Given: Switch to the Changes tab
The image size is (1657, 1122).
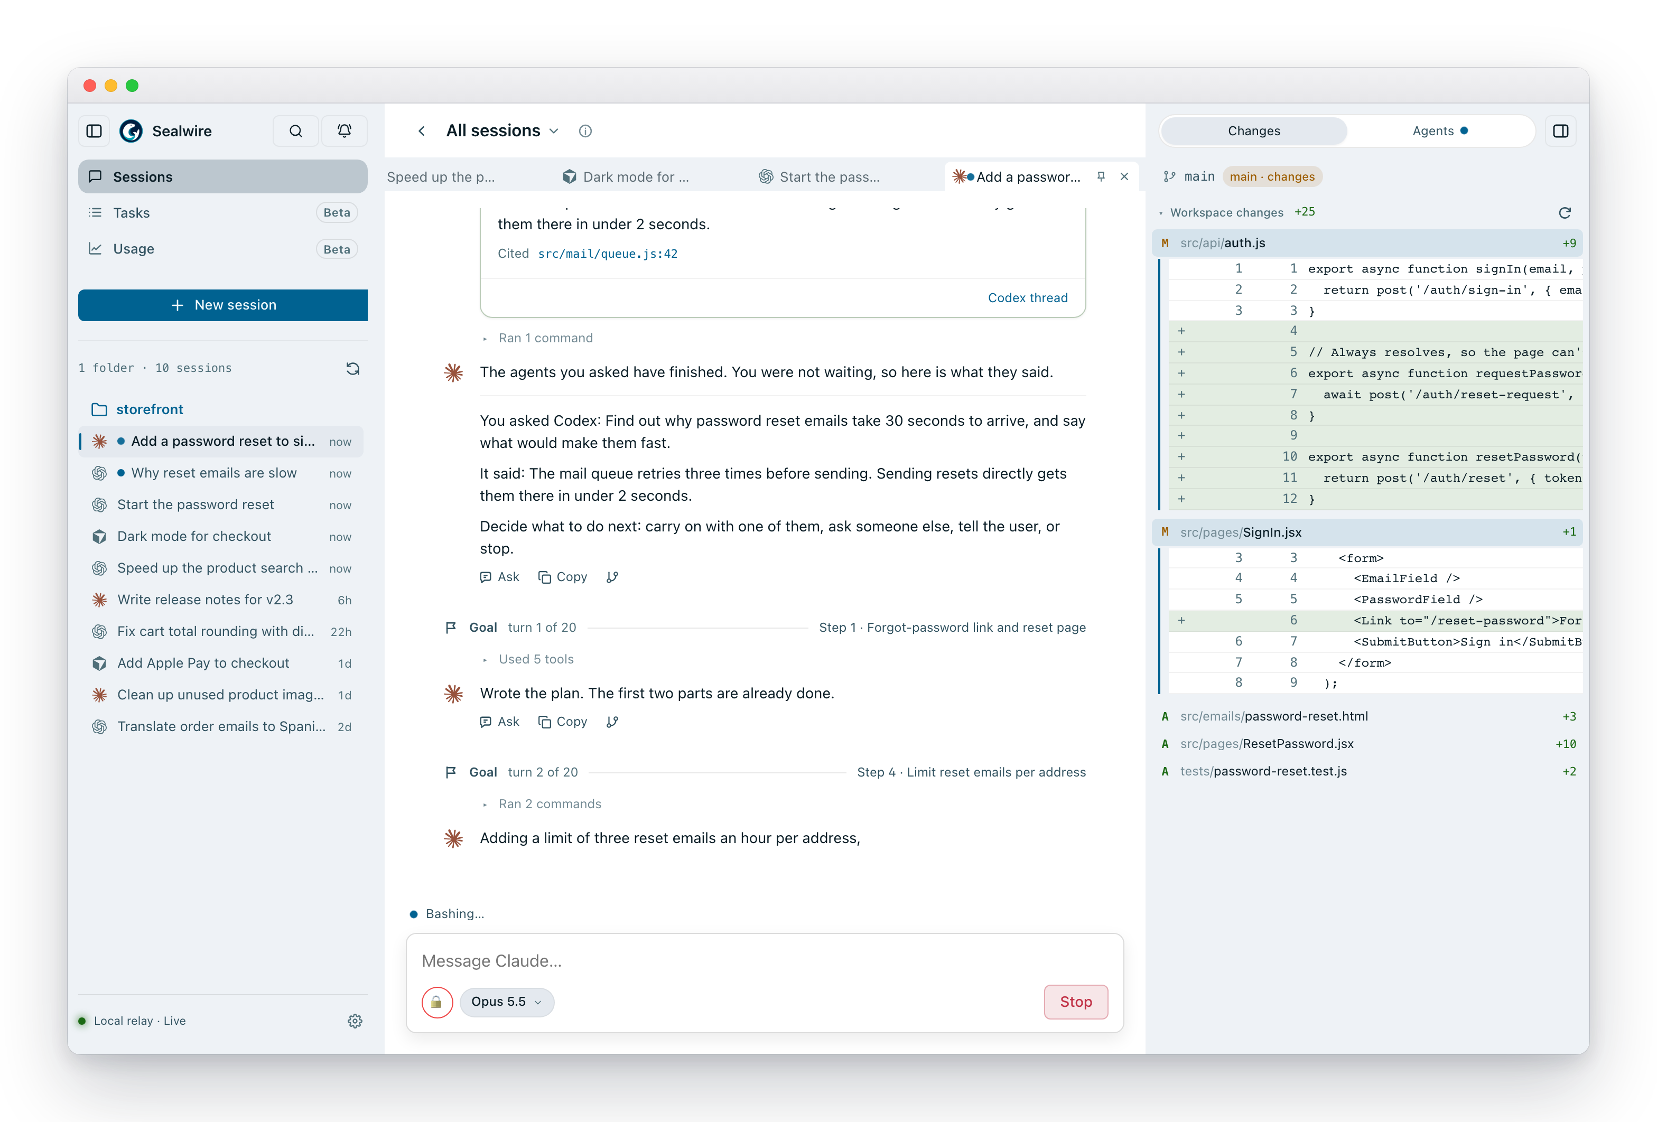Looking at the screenshot, I should point(1253,131).
